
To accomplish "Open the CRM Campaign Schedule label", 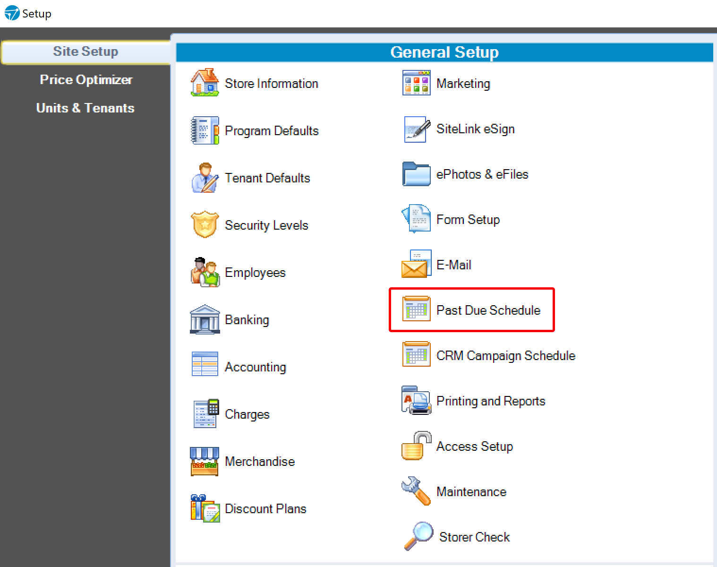I will [x=506, y=356].
